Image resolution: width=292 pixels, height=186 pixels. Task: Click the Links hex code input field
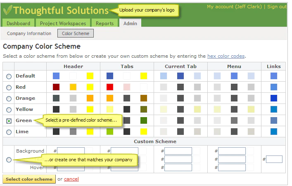point(274,159)
